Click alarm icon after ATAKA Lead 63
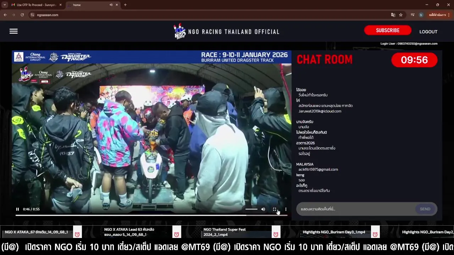This screenshot has width=454, height=255. [176, 234]
